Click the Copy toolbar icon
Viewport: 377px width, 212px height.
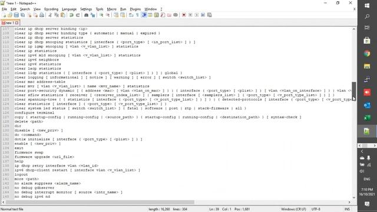pyautogui.click(x=57, y=15)
